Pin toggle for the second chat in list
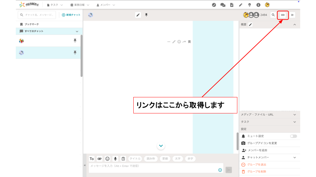Screen dimensions: 316x177 [75, 53]
